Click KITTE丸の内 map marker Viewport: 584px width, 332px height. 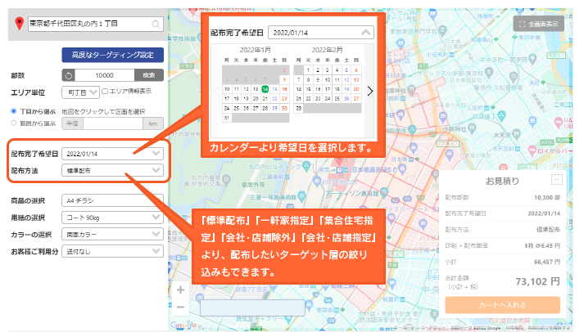[x=317, y=182]
